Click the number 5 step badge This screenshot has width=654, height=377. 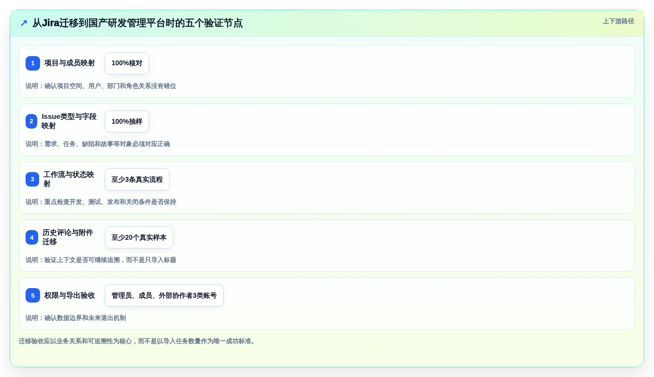tap(33, 295)
